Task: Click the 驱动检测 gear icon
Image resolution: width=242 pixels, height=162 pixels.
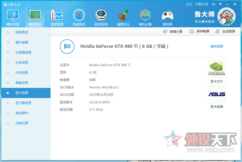Action: click(101, 16)
